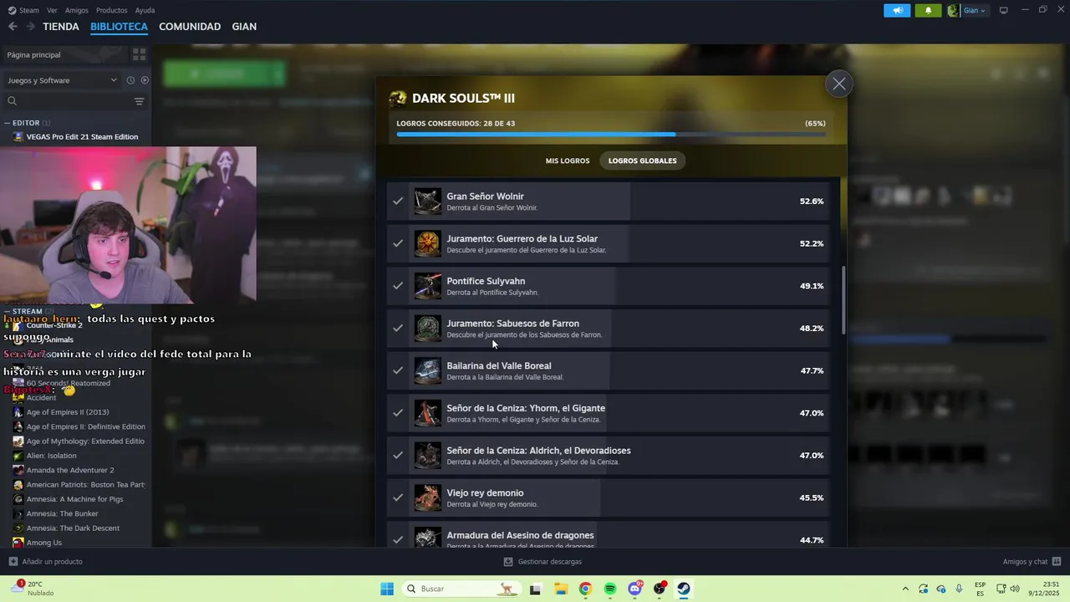Click the checkmark beside Guerrero de la Luz Solar
The width and height of the screenshot is (1070, 602).
pos(398,243)
